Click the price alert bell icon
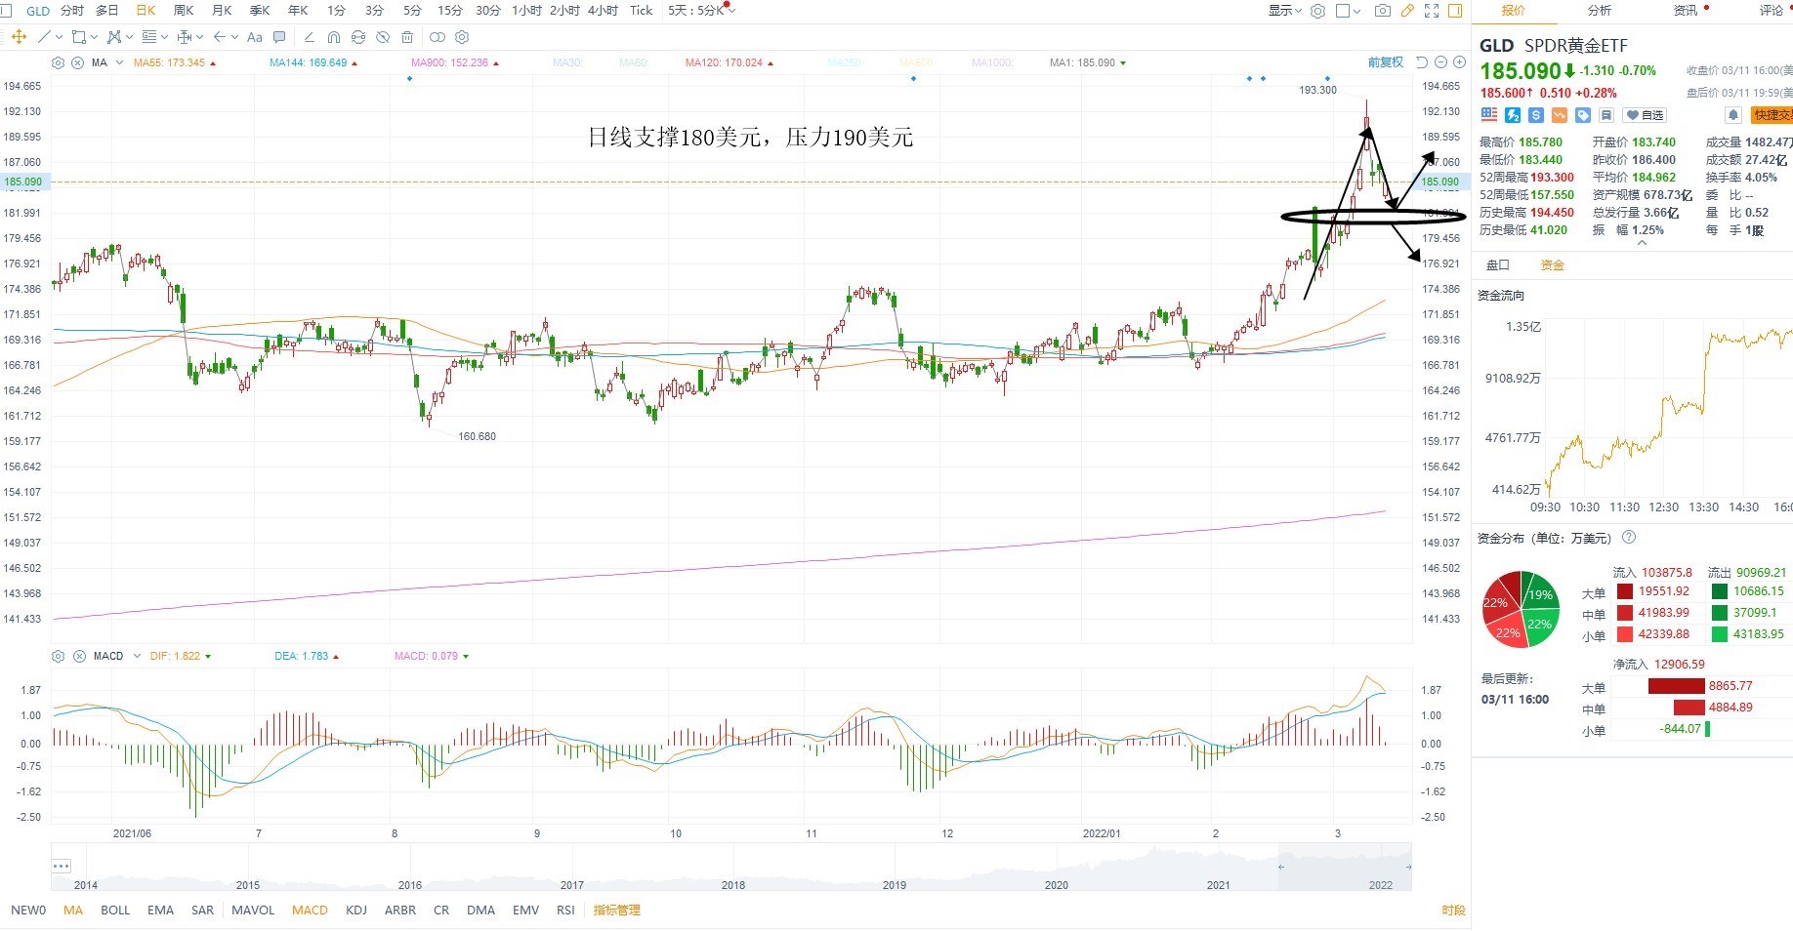Viewport: 1793px width, 931px height. pyautogui.click(x=1733, y=115)
